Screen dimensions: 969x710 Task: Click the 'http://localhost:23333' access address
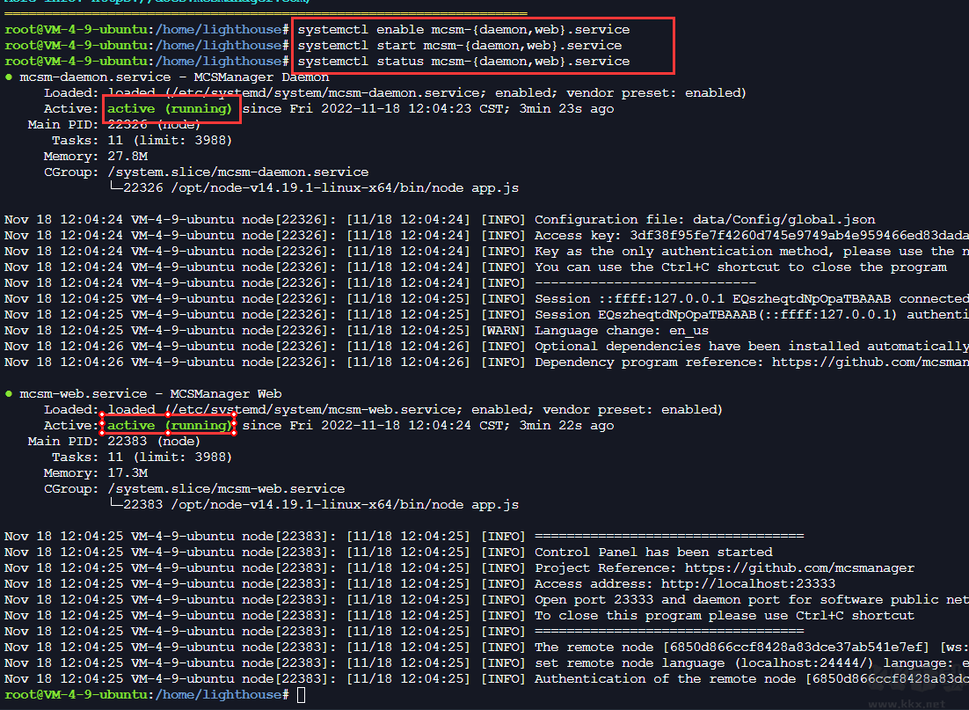point(747,584)
